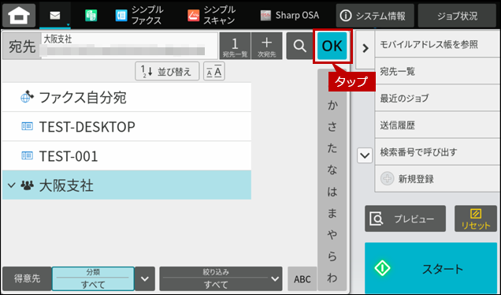The width and height of the screenshot is (501, 295).
Task: Open Sharp OSA application
Action: (x=289, y=15)
